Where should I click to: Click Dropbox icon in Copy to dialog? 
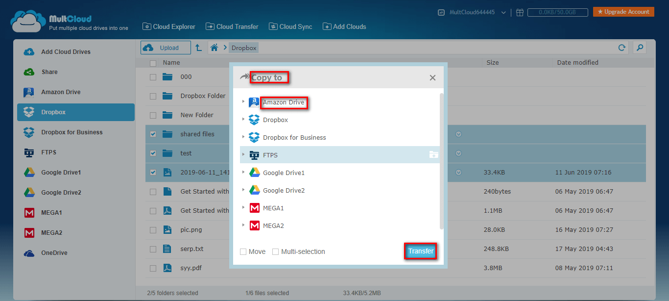254,120
